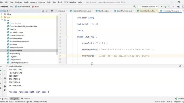The image size is (184, 103).
Task: Collapse the src folder
Action: click(x=2, y=20)
